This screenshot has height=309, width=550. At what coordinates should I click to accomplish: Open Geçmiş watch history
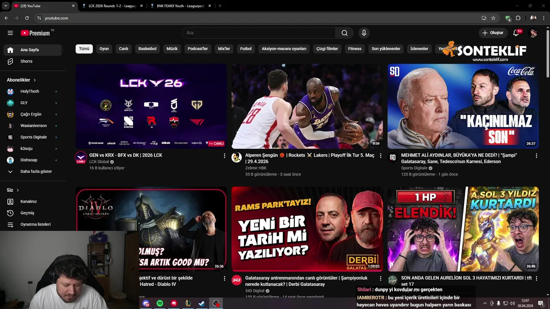coord(33,213)
